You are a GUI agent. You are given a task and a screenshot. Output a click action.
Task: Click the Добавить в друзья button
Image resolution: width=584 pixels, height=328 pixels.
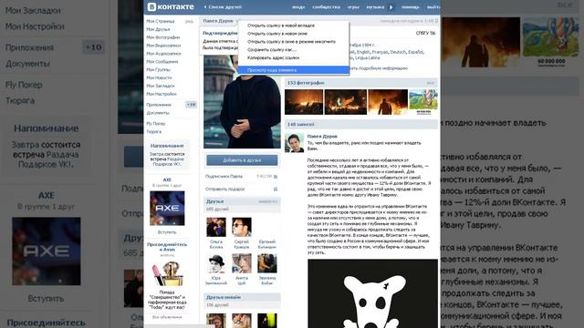click(x=242, y=160)
